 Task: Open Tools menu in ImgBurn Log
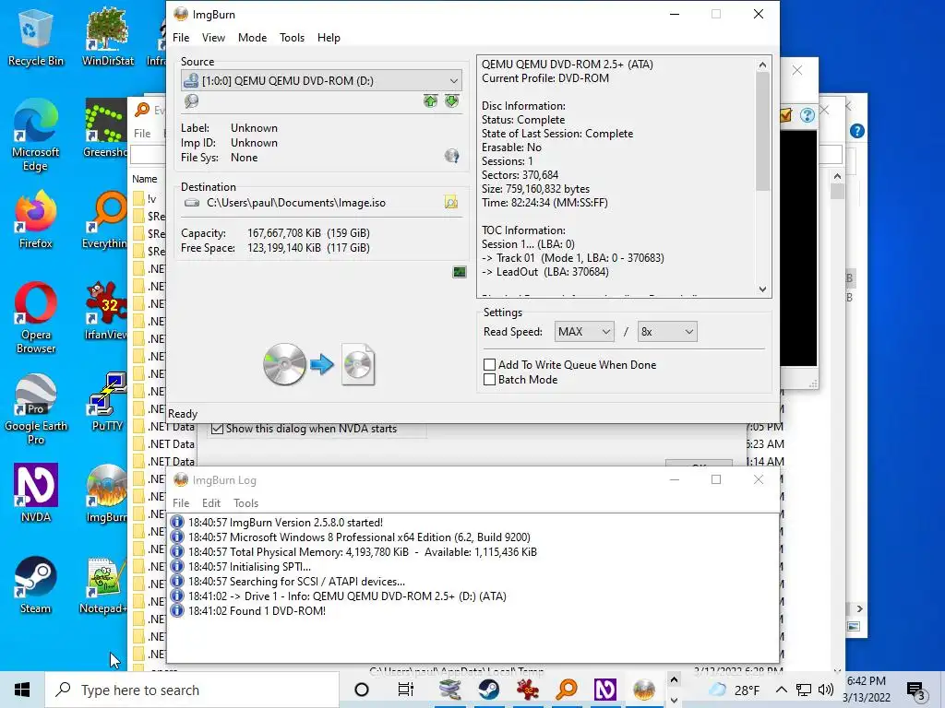[245, 503]
